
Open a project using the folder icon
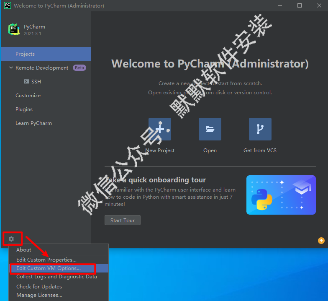[210, 129]
